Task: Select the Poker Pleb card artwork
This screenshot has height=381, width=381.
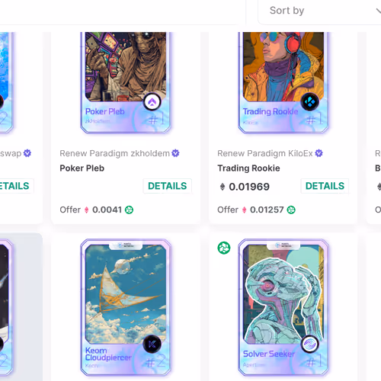Action: click(x=126, y=82)
